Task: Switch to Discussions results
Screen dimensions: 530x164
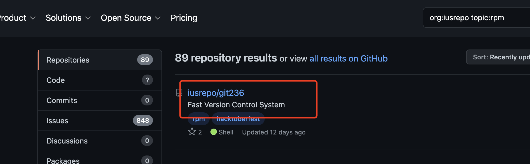Action: pyautogui.click(x=100, y=141)
